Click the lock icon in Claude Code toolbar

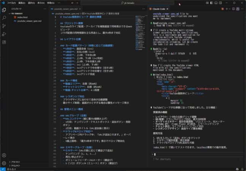coord(238,9)
